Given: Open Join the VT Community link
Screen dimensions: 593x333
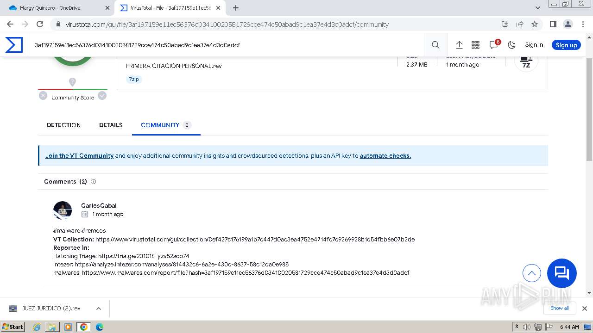Looking at the screenshot, I should tap(79, 156).
